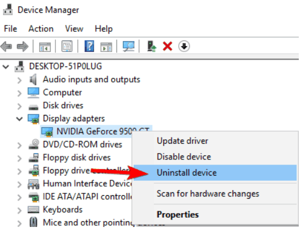Click the down-arrow Disable device icon
This screenshot has height=231, width=308.
click(184, 46)
